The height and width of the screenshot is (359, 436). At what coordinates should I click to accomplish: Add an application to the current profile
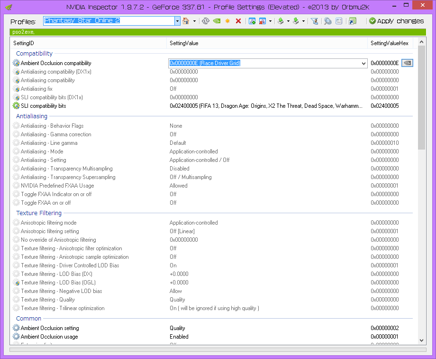click(x=252, y=21)
